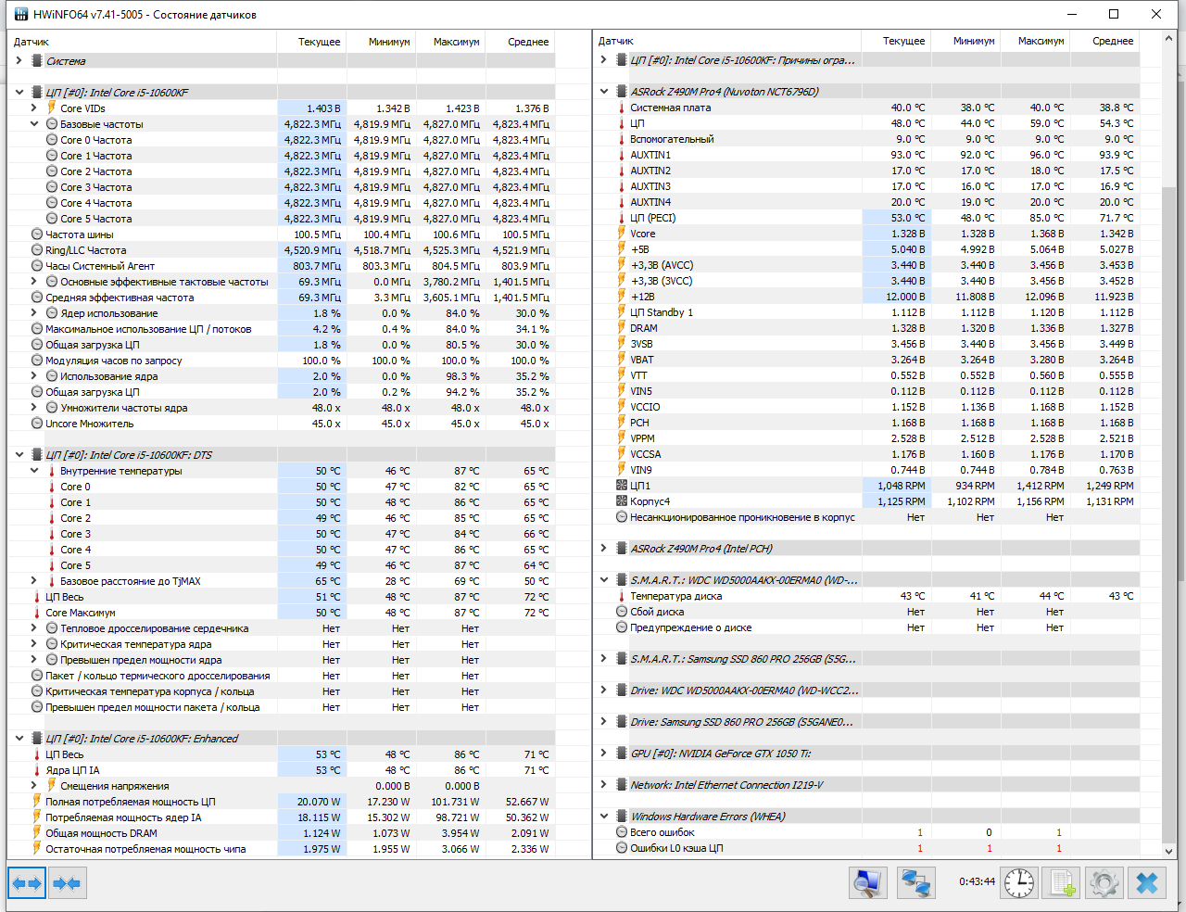Select the Ring/LLC Частота row label
1186x912 pixels.
[x=86, y=250]
